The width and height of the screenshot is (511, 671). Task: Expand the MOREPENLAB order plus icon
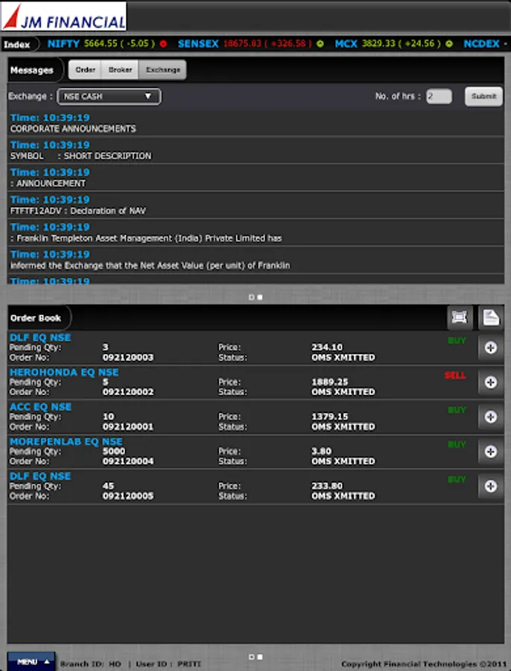(x=490, y=452)
